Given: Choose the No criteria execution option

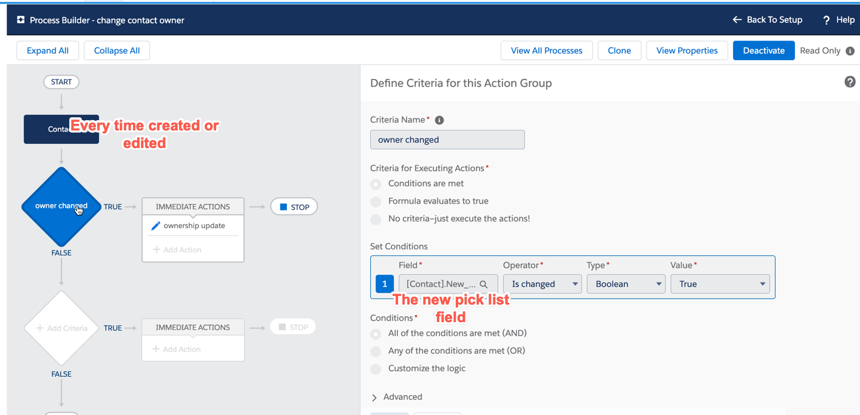Looking at the screenshot, I should point(376,219).
